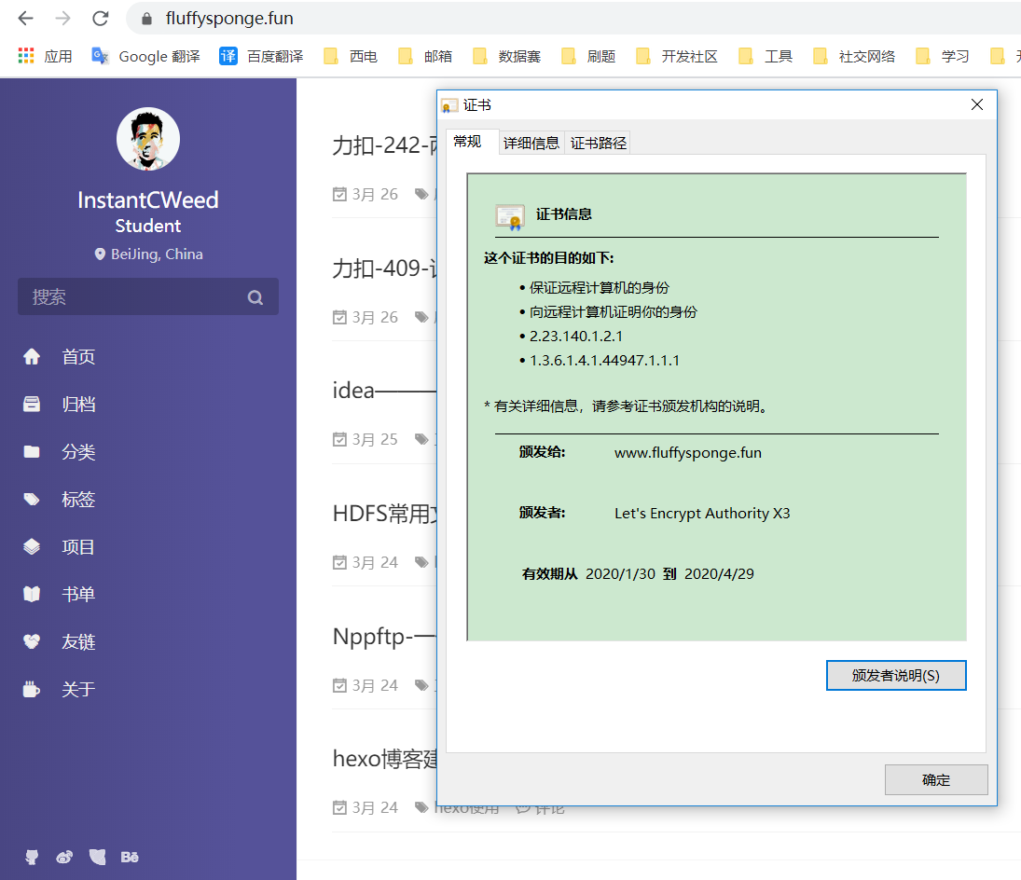1021x880 pixels.
Task: Open the HDFS常用 post title
Action: [x=384, y=514]
